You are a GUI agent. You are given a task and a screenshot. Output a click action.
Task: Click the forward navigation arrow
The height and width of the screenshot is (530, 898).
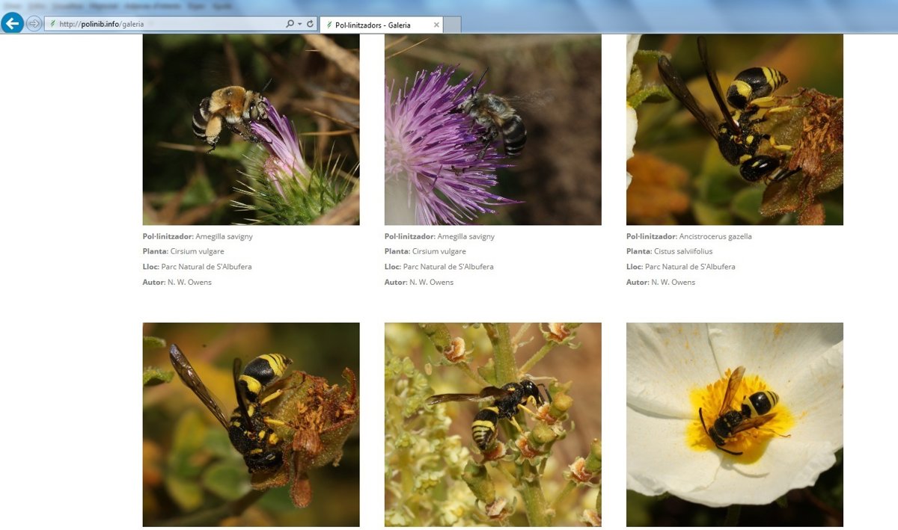34,24
